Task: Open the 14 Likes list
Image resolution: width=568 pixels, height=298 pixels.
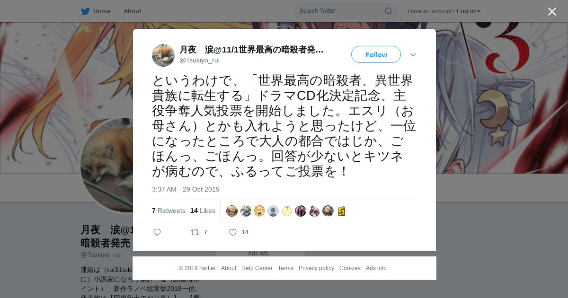Action: tap(203, 210)
